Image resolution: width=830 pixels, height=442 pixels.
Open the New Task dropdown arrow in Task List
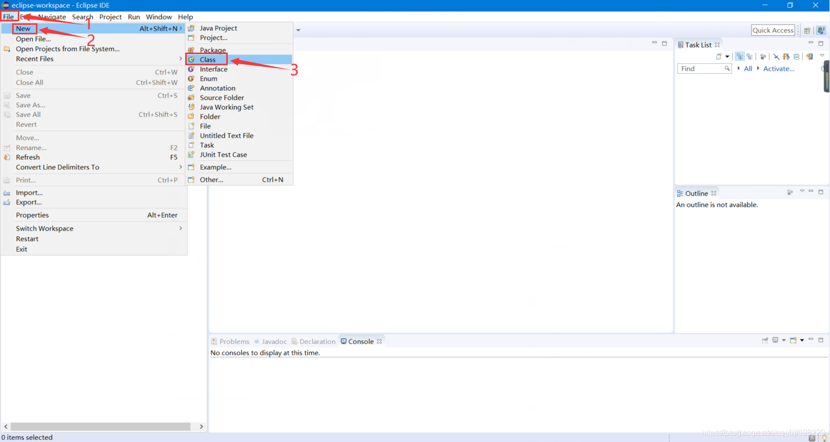click(727, 57)
